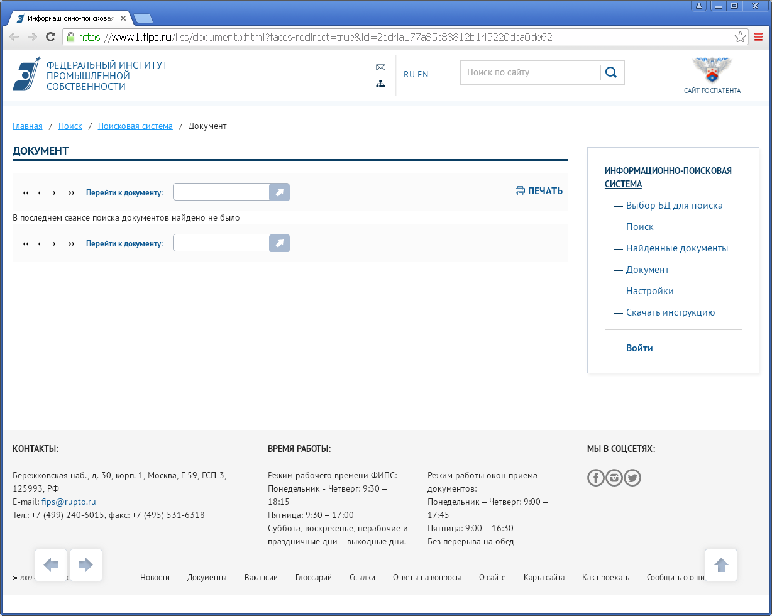This screenshot has height=616, width=772.
Task: Open Документы footer link
Action: (207, 577)
